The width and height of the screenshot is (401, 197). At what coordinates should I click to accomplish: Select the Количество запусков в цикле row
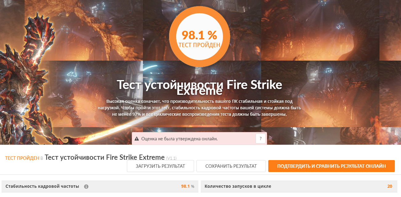click(x=299, y=186)
